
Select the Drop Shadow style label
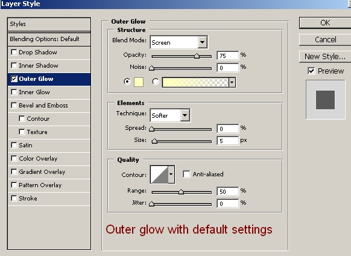tap(38, 53)
